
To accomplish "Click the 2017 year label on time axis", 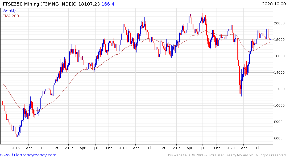I will [69, 148].
